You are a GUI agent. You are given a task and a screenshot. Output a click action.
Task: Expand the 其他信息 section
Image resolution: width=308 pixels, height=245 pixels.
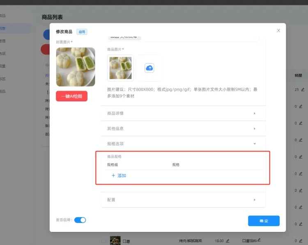pyautogui.click(x=183, y=128)
